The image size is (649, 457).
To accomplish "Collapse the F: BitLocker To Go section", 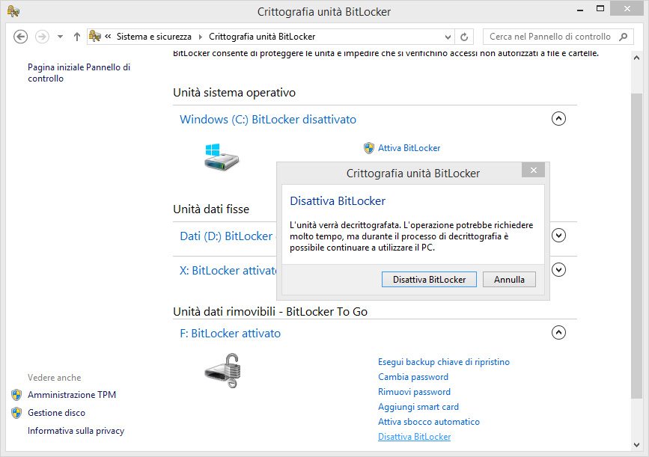I will [558, 332].
